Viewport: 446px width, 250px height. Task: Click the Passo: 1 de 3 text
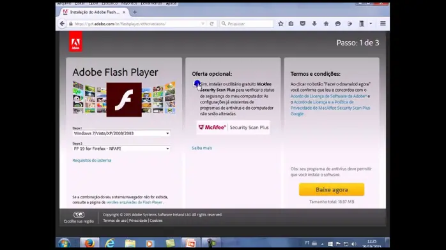point(358,43)
